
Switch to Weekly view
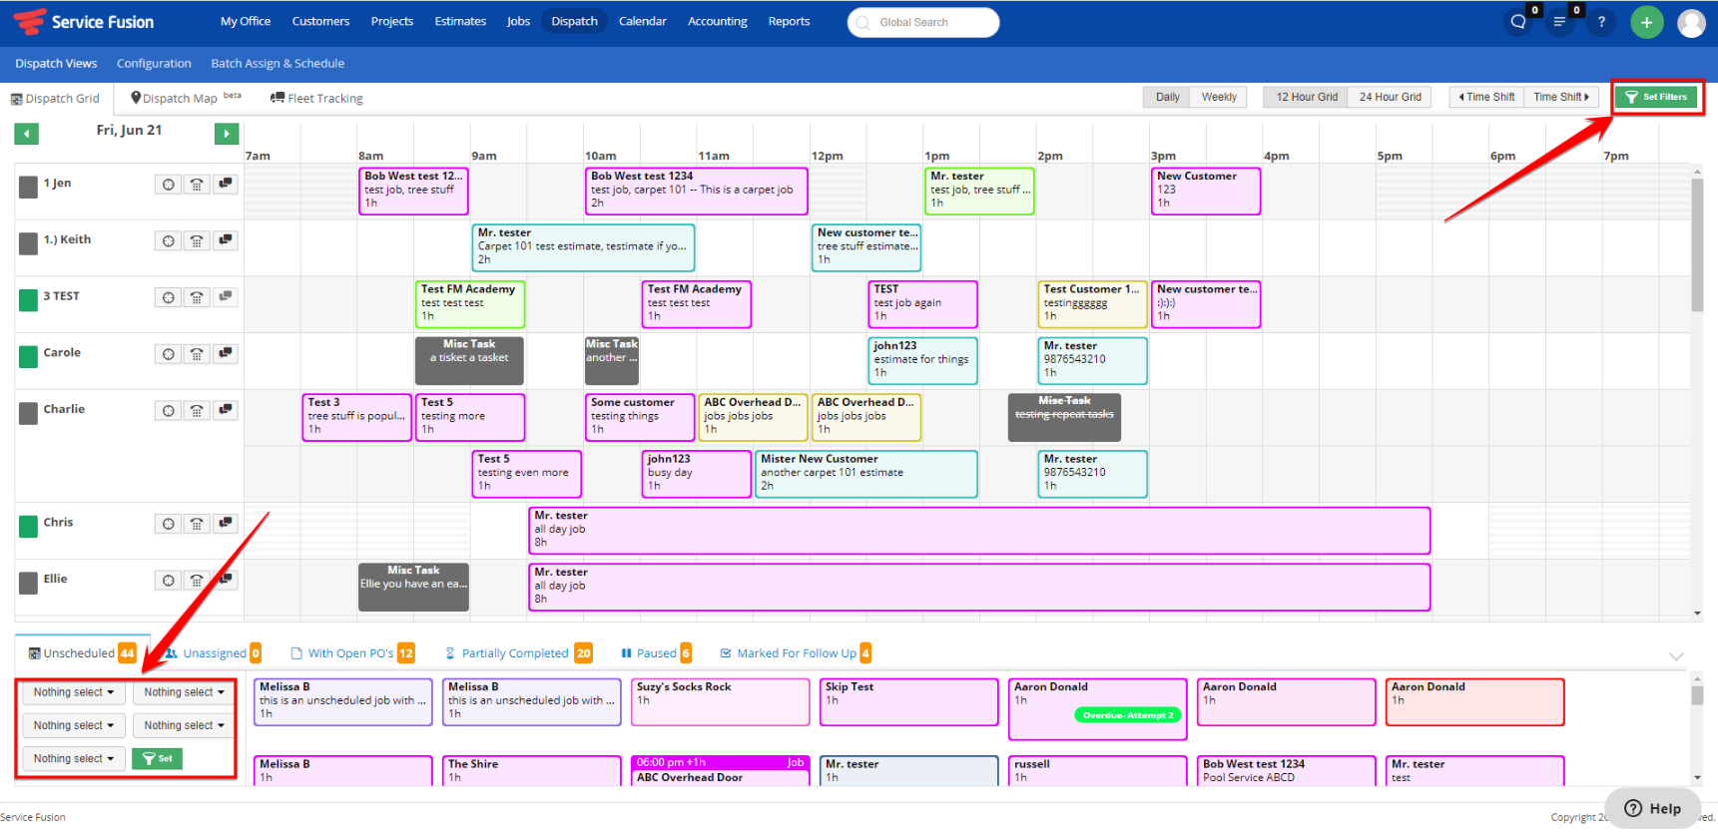tap(1219, 97)
